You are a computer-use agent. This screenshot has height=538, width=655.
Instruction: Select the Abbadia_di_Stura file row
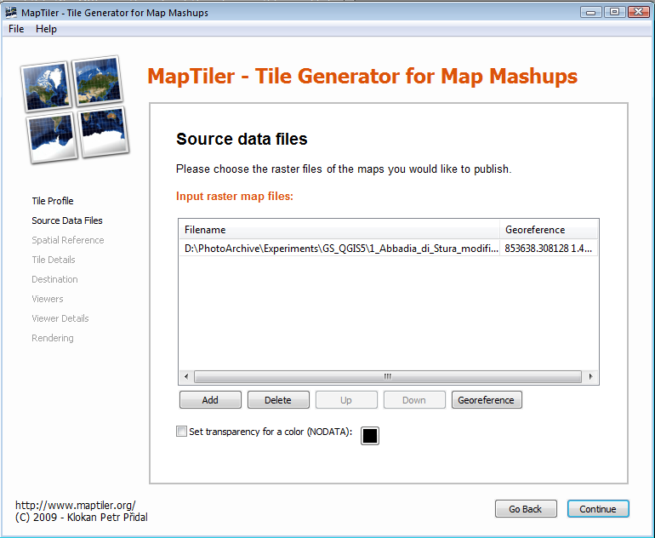click(389, 249)
